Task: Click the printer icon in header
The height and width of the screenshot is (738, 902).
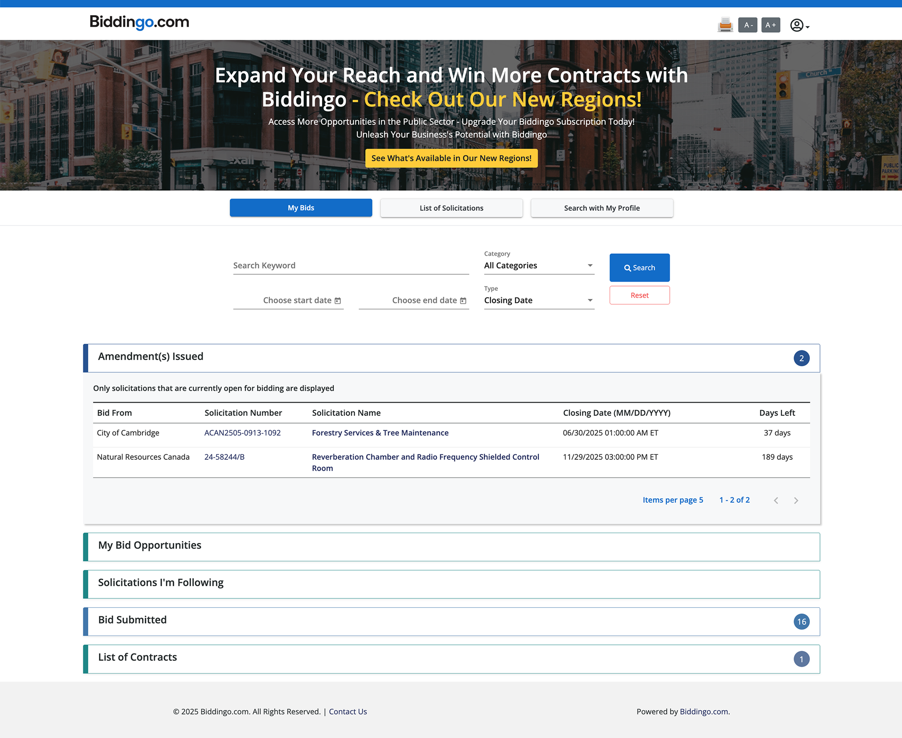Action: click(x=725, y=25)
